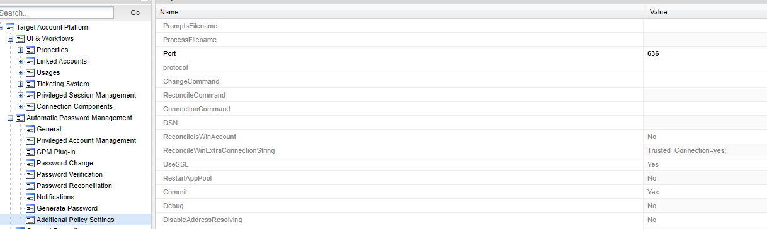Click the Value column header

[705, 12]
